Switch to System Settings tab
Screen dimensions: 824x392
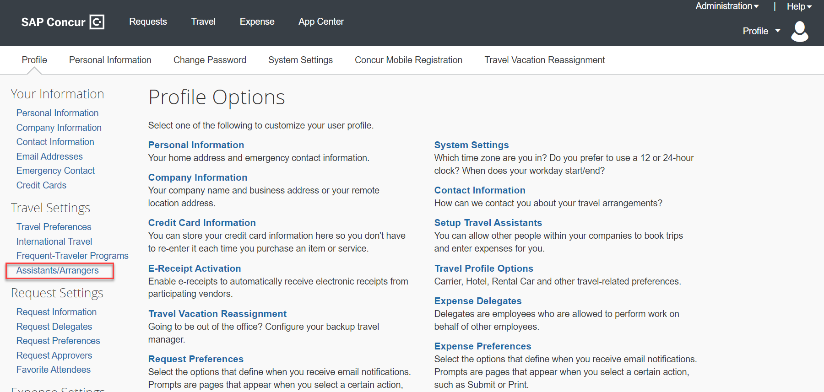tap(300, 60)
